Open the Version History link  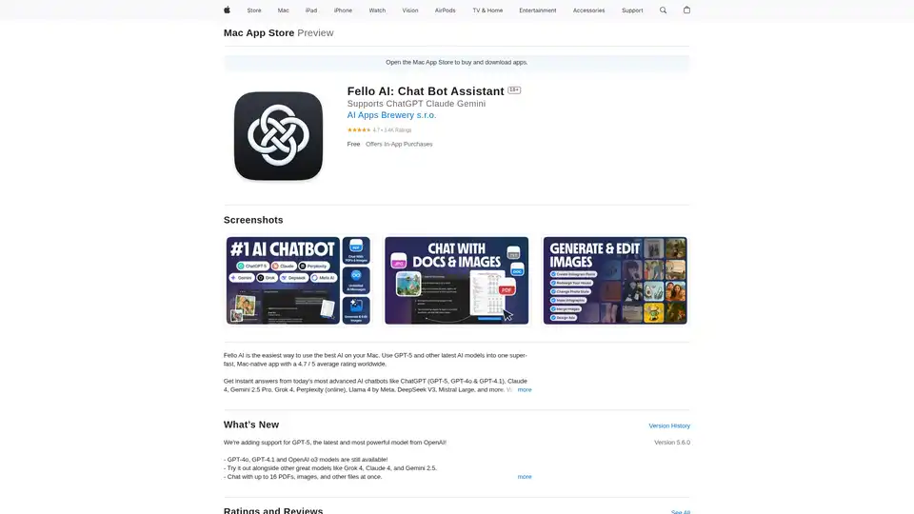point(669,425)
